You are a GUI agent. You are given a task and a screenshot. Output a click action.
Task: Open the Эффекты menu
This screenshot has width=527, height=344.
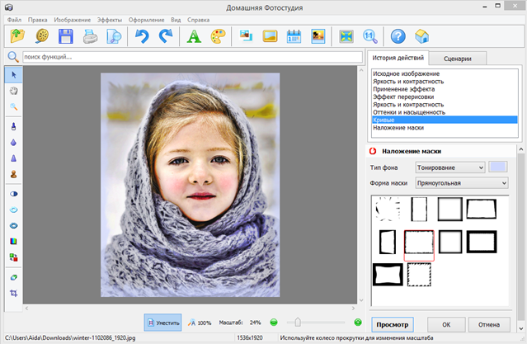[x=110, y=20]
